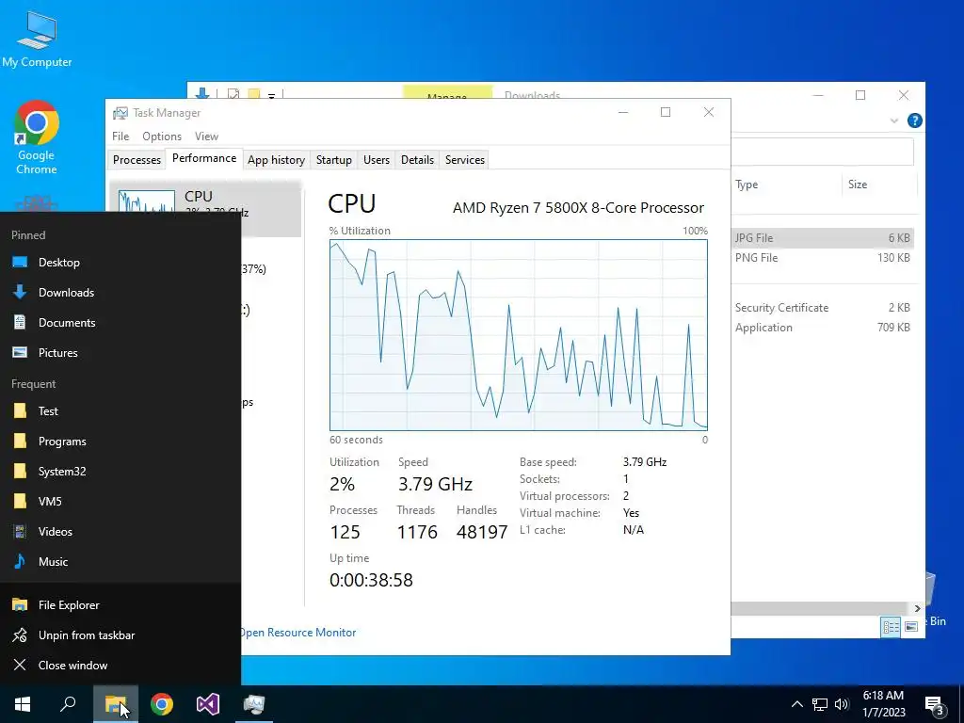The image size is (964, 723).
Task: Click the Explorer search input field
Action: (823, 152)
